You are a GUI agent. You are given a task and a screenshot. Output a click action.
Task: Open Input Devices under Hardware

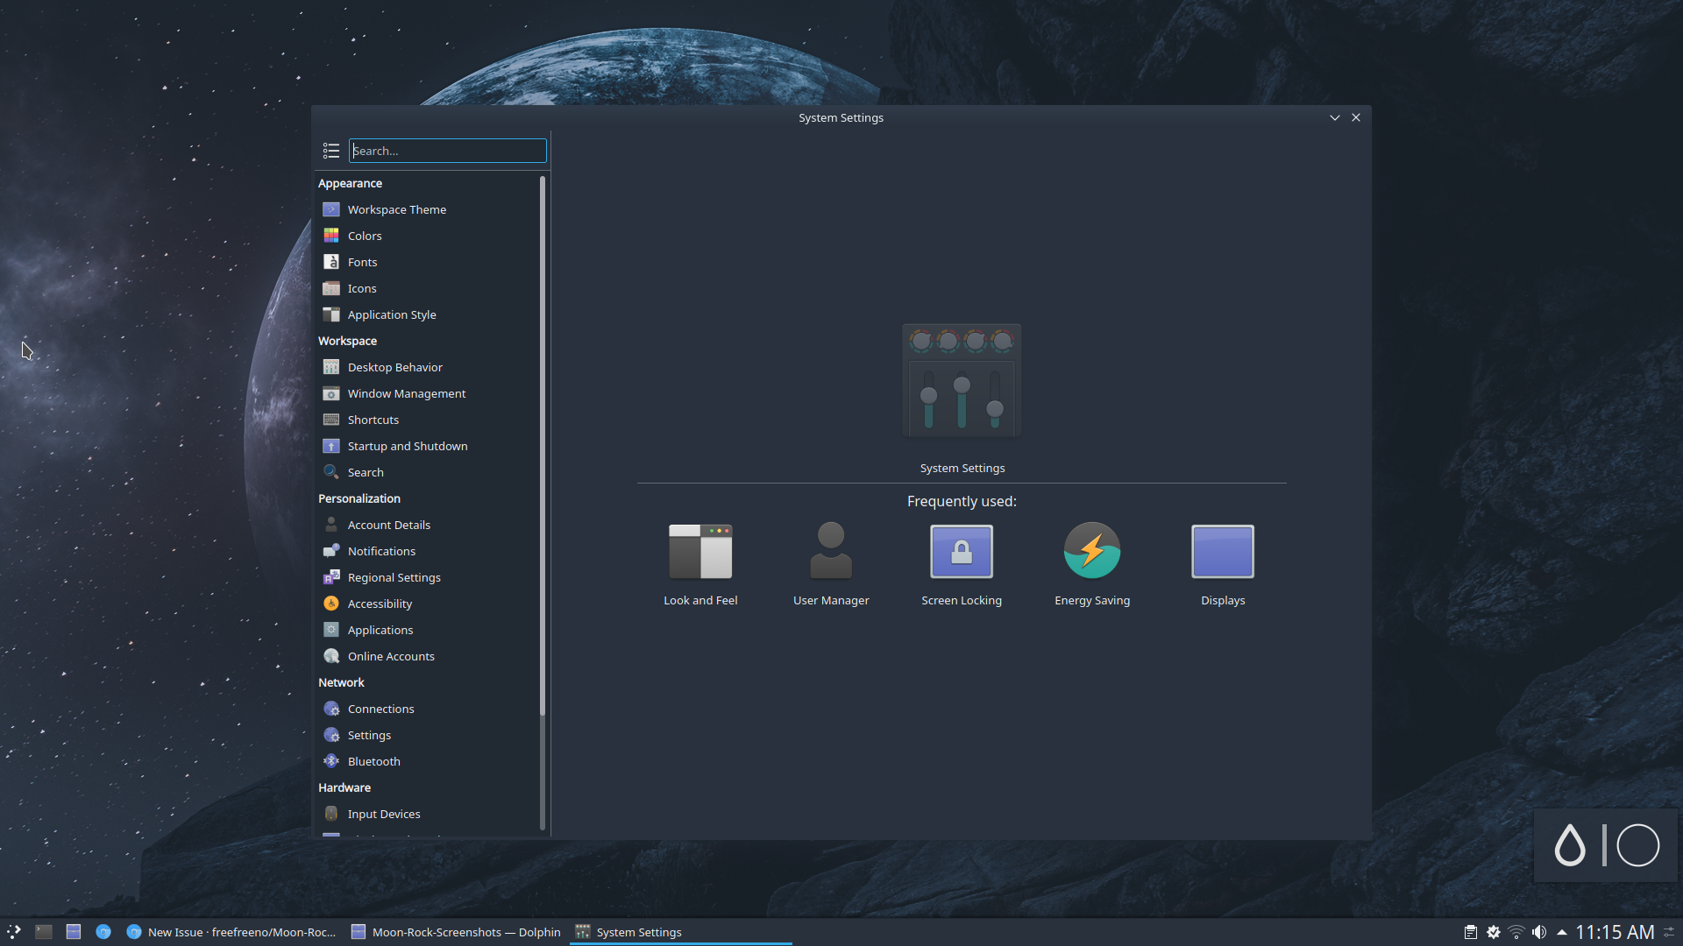[383, 814]
